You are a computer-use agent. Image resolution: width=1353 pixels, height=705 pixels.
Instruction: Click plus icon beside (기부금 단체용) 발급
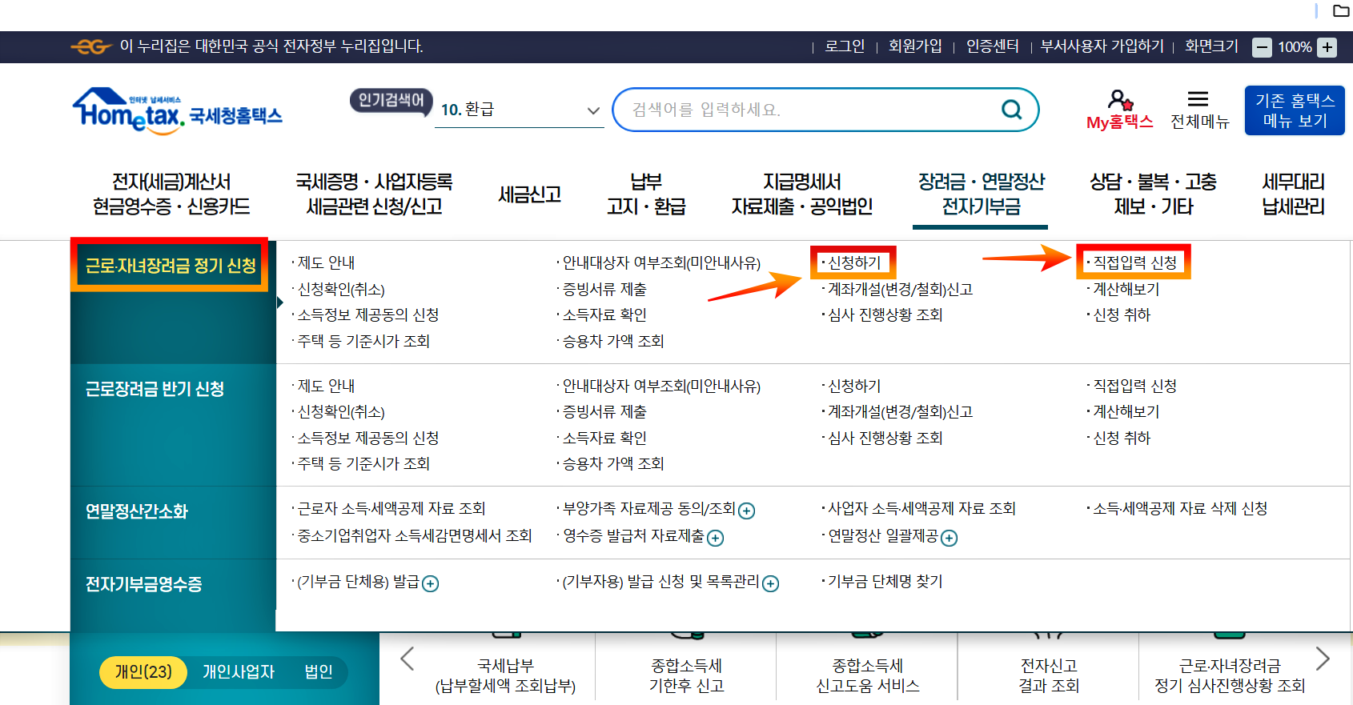tap(430, 583)
